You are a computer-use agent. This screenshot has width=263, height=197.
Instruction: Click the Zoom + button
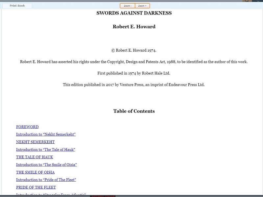(x=142, y=6)
